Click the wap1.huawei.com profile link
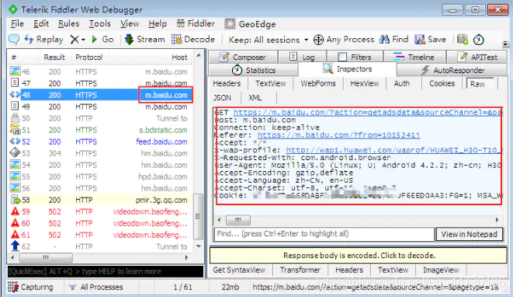 393,150
